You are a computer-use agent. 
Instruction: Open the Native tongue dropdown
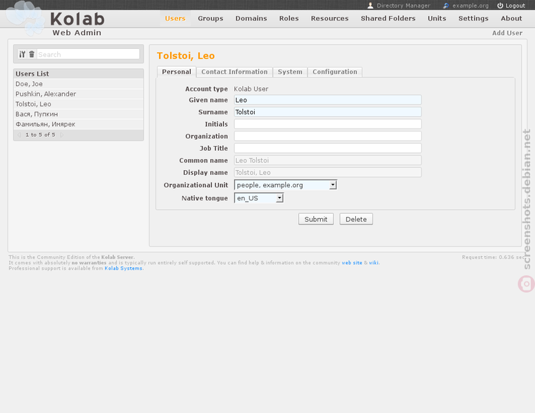click(x=259, y=198)
